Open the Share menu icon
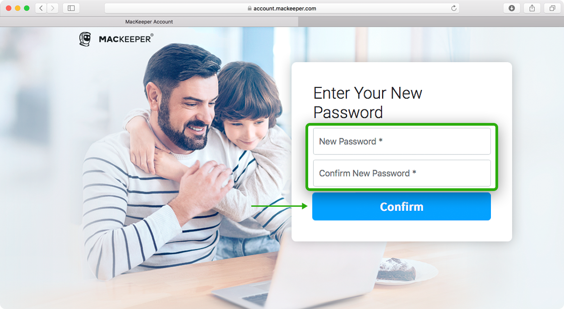Viewport: 564px width, 309px height. point(532,8)
